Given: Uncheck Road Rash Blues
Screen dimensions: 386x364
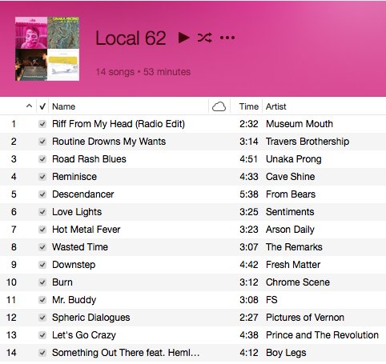Looking at the screenshot, I should click(x=42, y=159).
